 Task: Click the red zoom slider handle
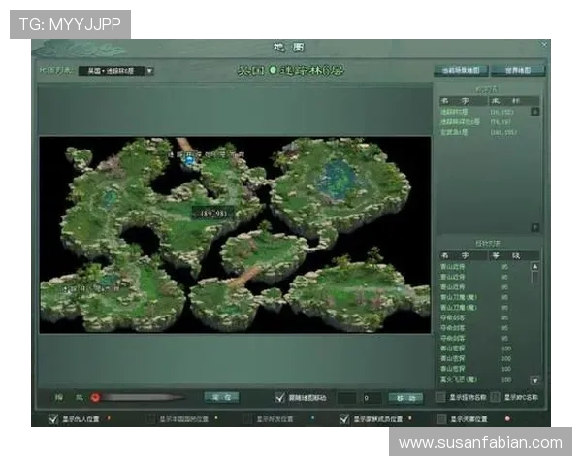(x=95, y=397)
